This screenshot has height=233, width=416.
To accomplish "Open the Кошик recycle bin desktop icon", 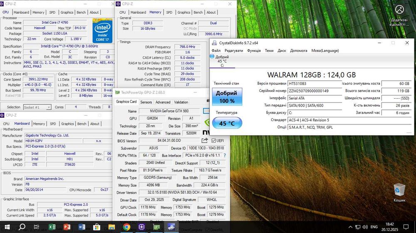I will coord(399,192).
